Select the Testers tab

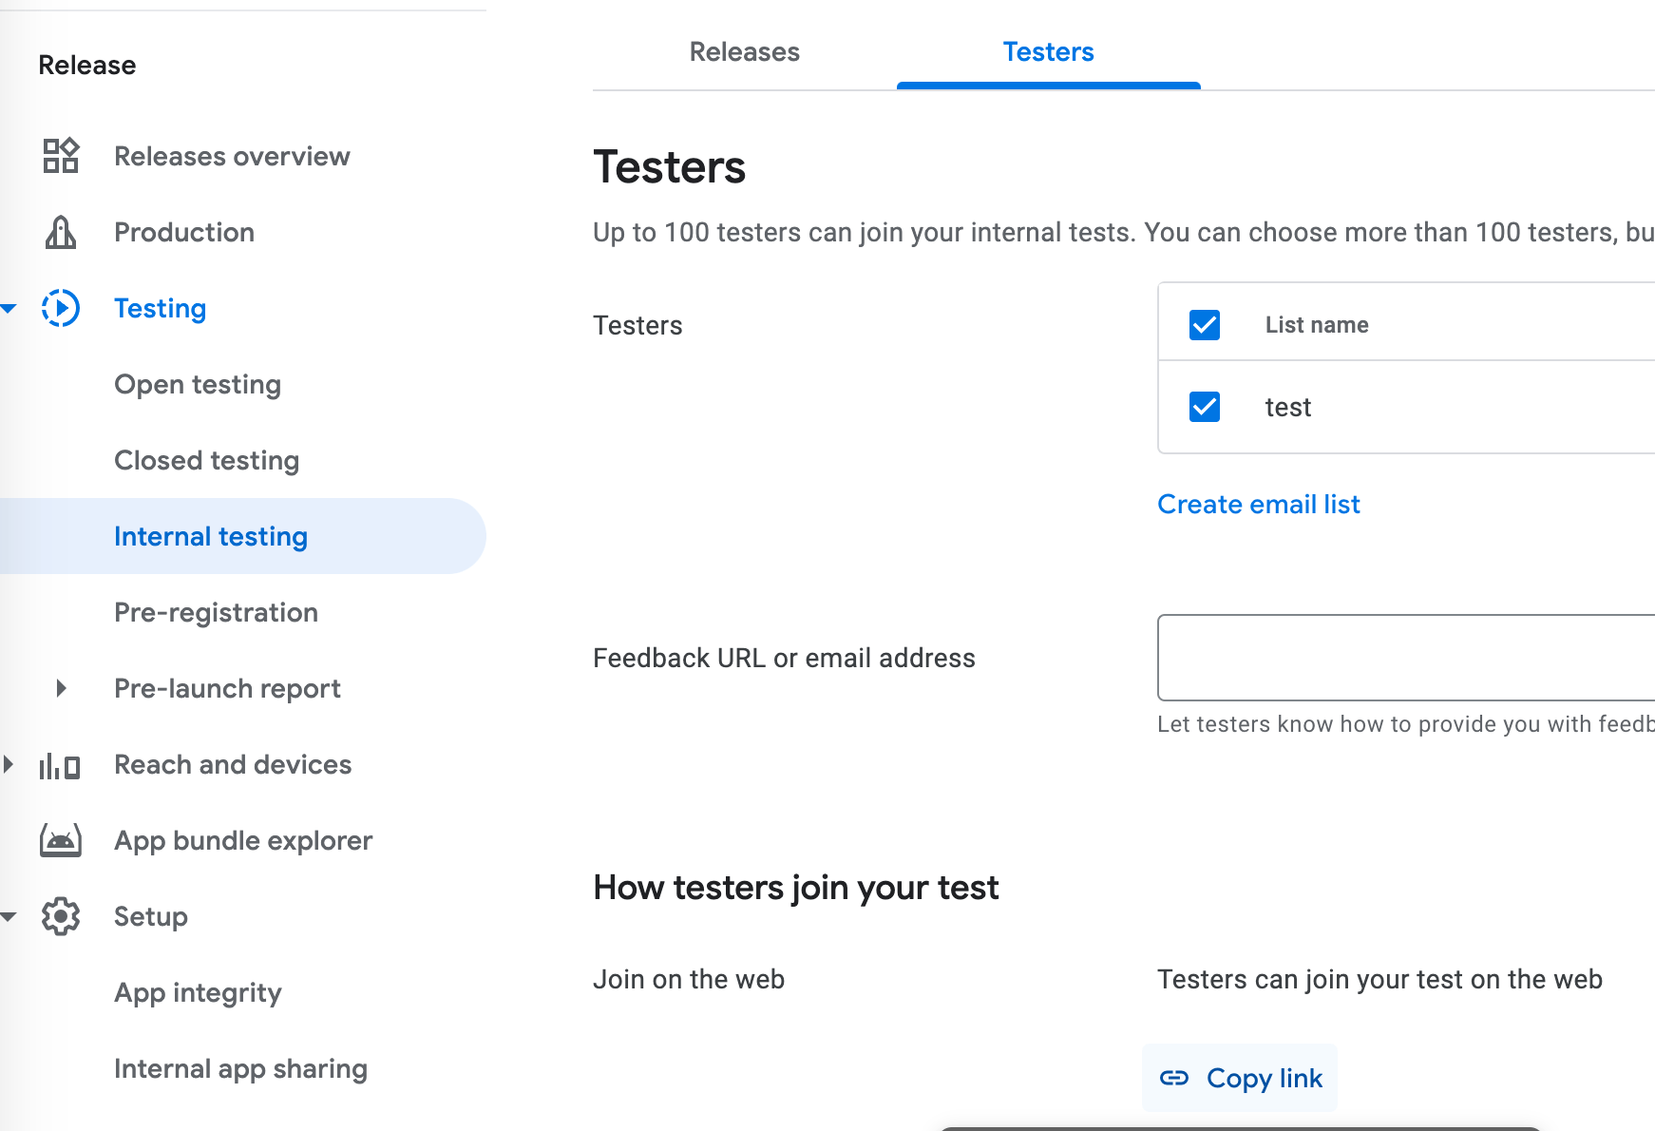(1048, 51)
